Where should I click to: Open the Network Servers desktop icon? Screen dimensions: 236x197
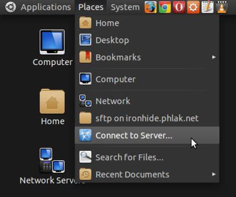(x=52, y=160)
